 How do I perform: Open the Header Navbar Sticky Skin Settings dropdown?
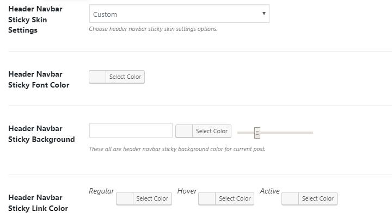coord(179,14)
